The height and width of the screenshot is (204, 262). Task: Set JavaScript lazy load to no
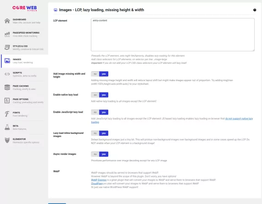pyautogui.click(x=95, y=112)
